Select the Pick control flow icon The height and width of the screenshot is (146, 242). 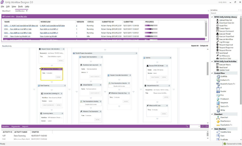click(218, 95)
